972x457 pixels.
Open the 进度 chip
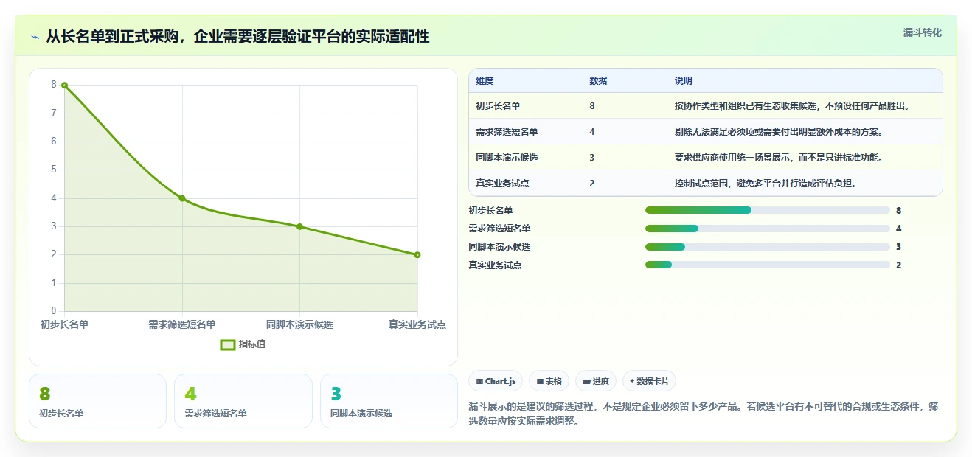coord(596,381)
